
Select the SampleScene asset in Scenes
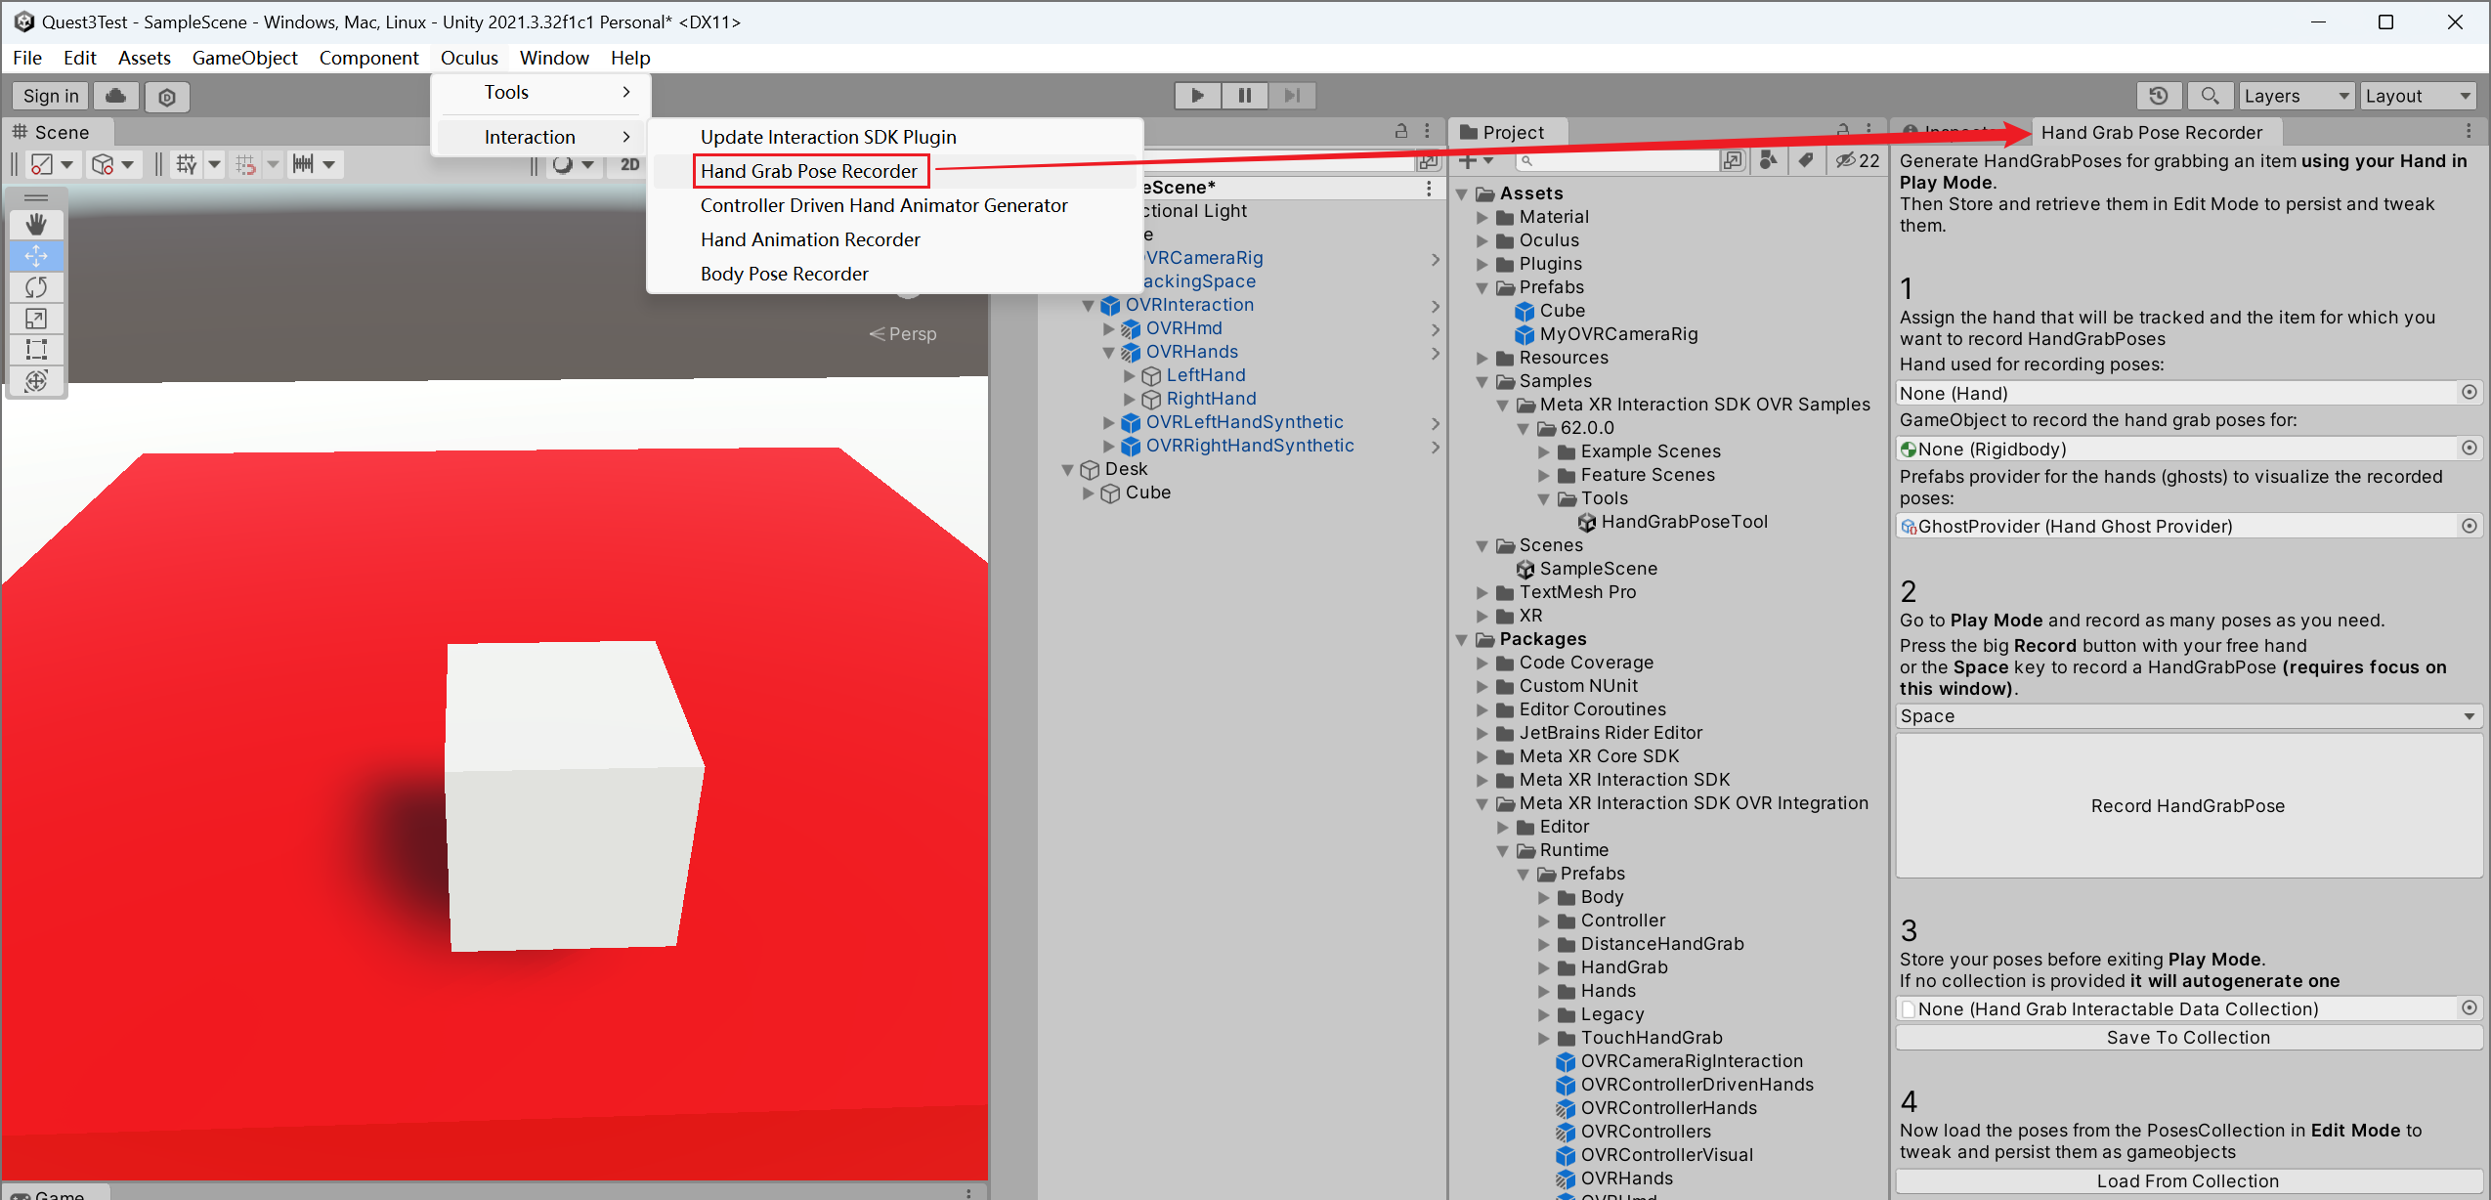point(1586,569)
